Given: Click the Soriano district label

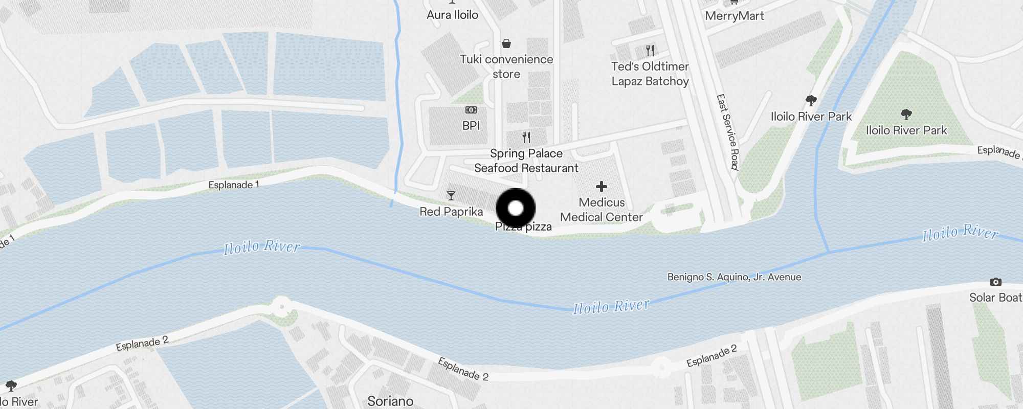Looking at the screenshot, I should click(390, 401).
